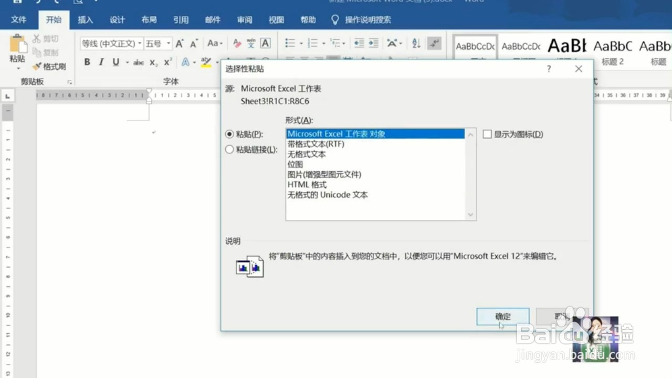Switch to the Design (设计) tab
Screen dimensions: 672x378
[x=117, y=19]
